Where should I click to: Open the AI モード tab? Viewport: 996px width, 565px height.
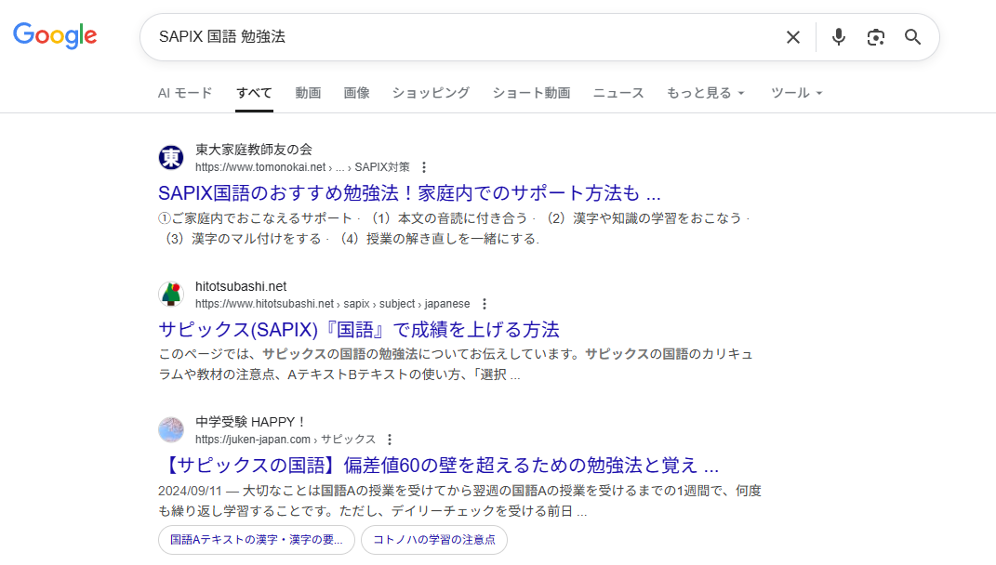[185, 93]
